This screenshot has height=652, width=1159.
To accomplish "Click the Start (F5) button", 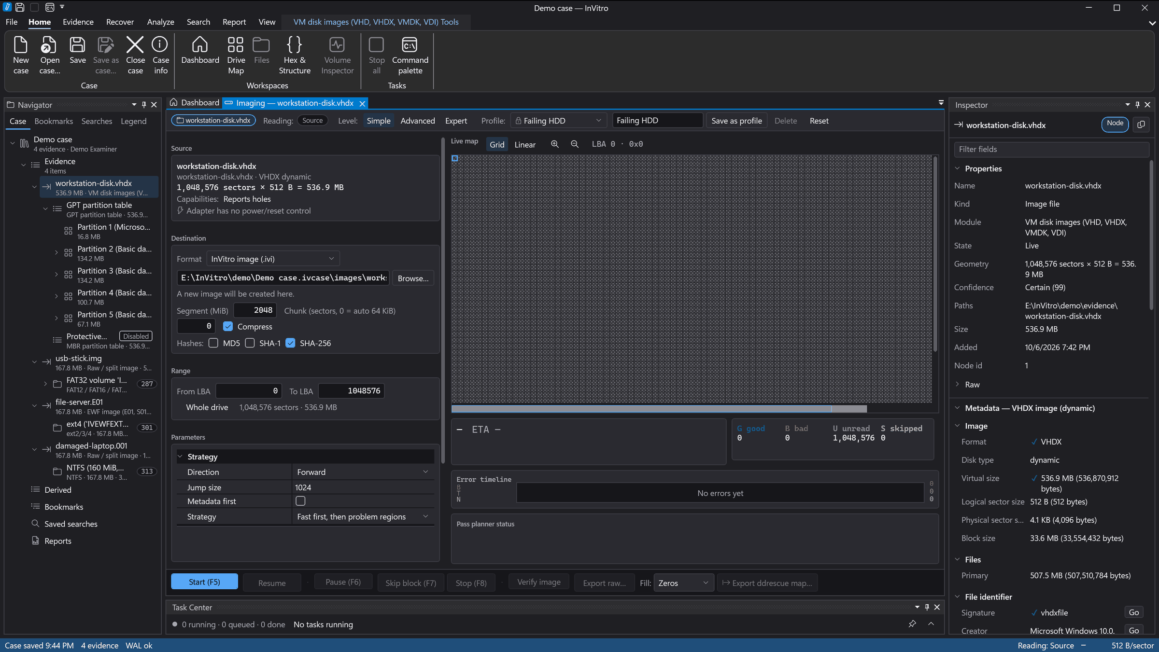I will (204, 582).
